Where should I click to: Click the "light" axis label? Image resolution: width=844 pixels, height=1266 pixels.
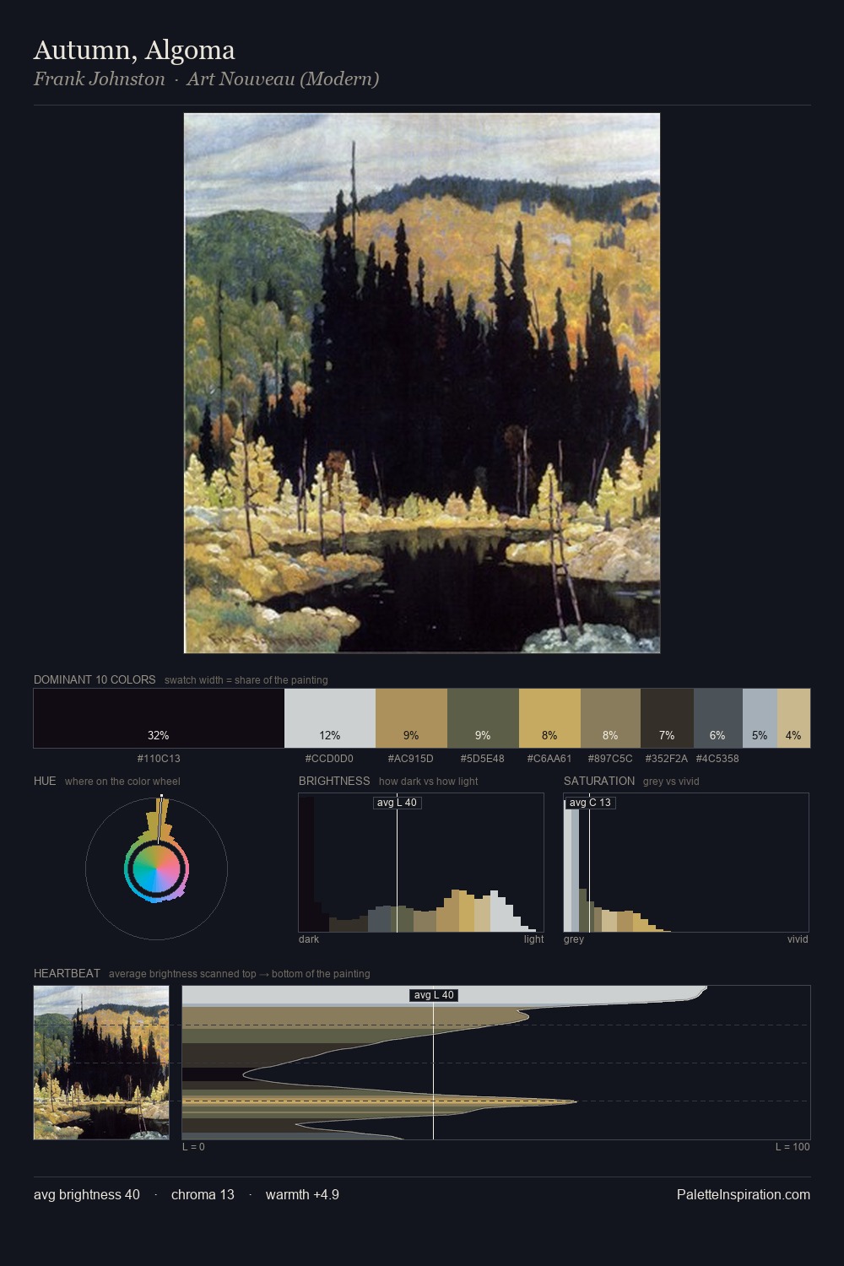[x=534, y=939]
